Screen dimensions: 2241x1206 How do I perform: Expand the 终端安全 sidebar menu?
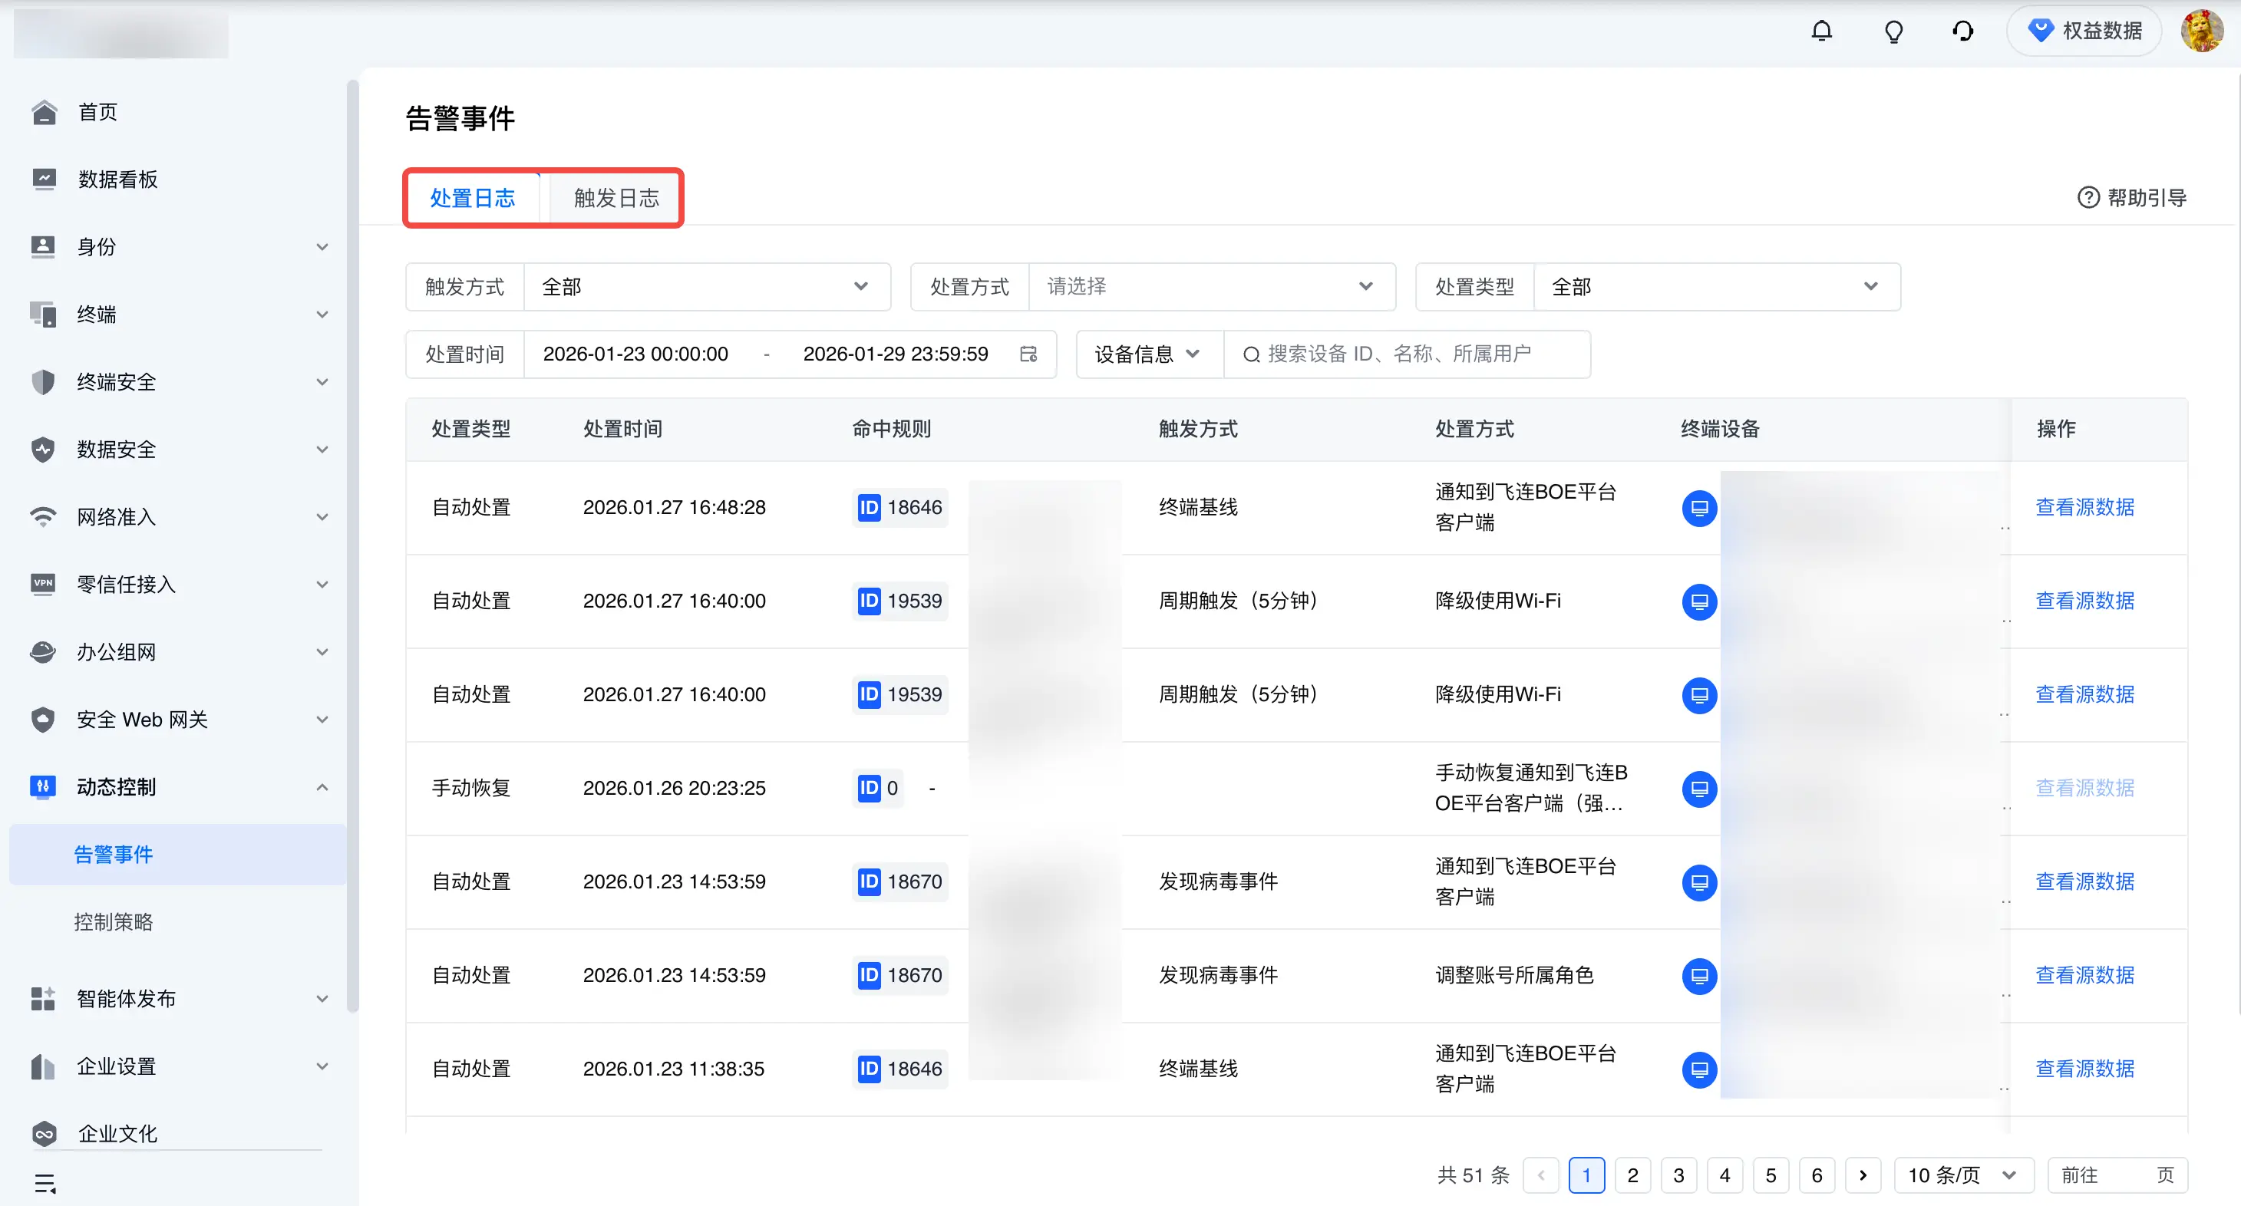tap(178, 382)
